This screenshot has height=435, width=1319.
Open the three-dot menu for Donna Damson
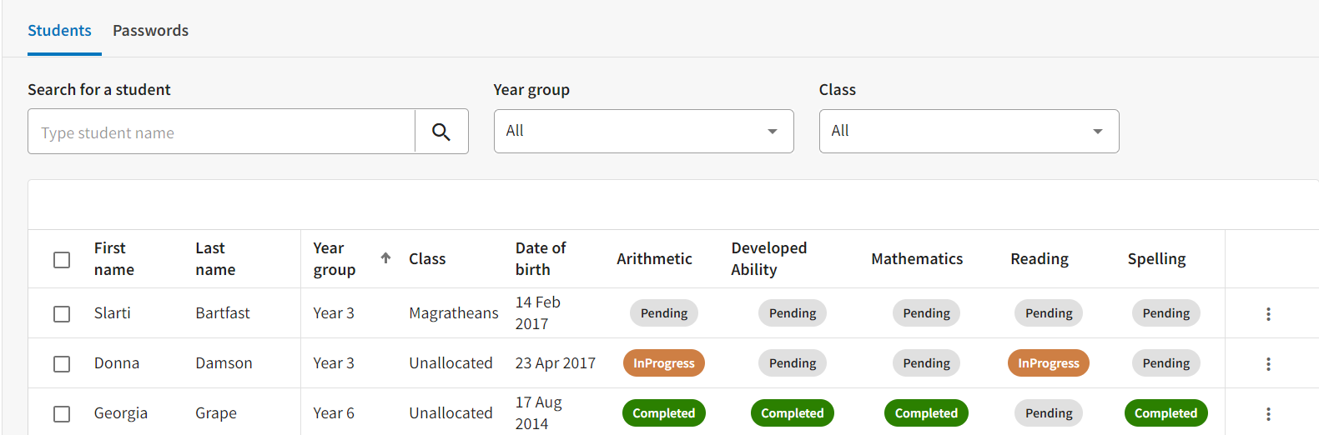click(x=1268, y=364)
